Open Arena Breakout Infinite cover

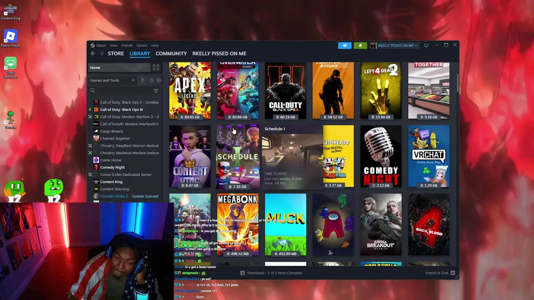381,225
